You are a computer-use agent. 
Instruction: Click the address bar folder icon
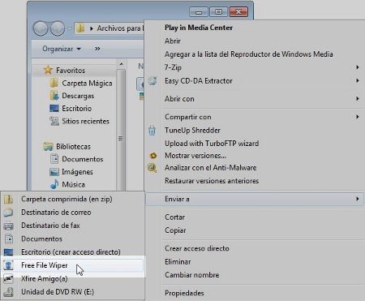[80, 28]
